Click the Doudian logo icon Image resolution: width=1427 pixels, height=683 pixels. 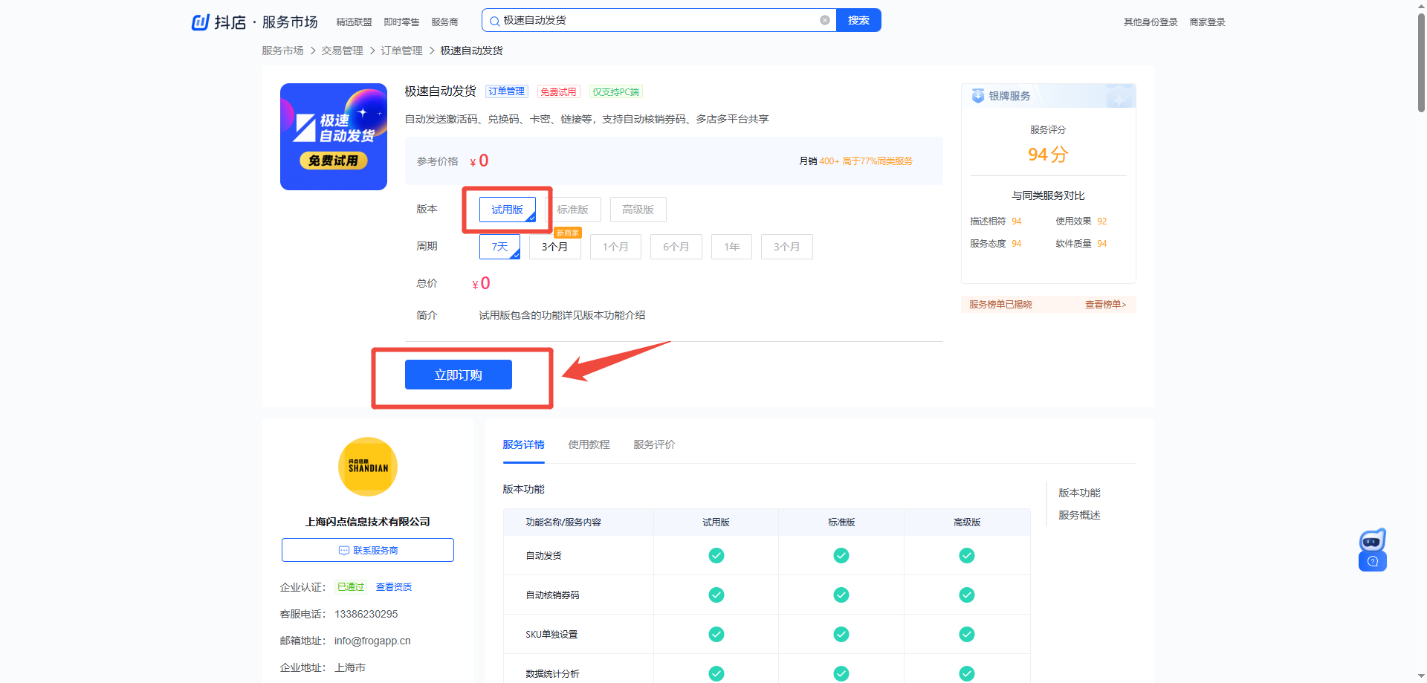coord(200,22)
